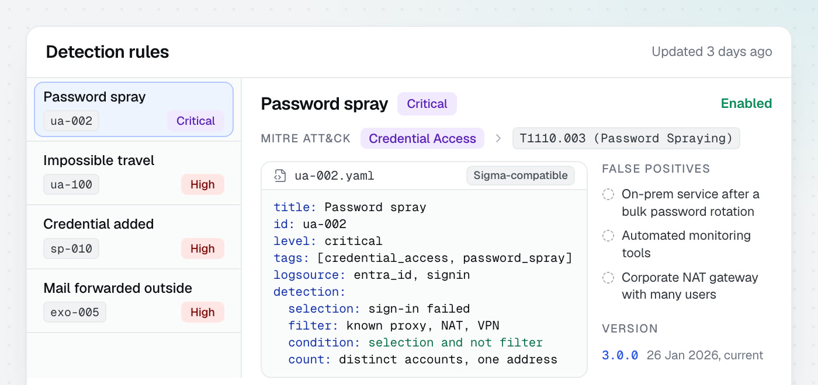Viewport: 818px width, 385px height.
Task: Select the Password spray rule in list
Action: point(134,110)
